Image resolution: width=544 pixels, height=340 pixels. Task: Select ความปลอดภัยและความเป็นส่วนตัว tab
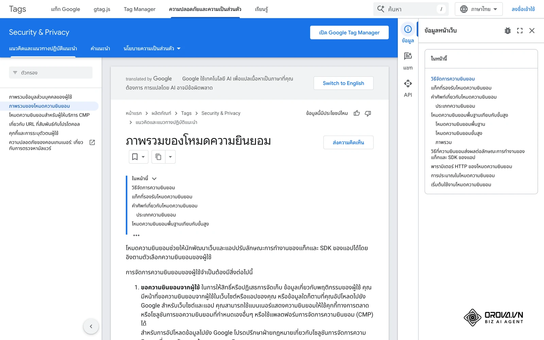coord(205,9)
